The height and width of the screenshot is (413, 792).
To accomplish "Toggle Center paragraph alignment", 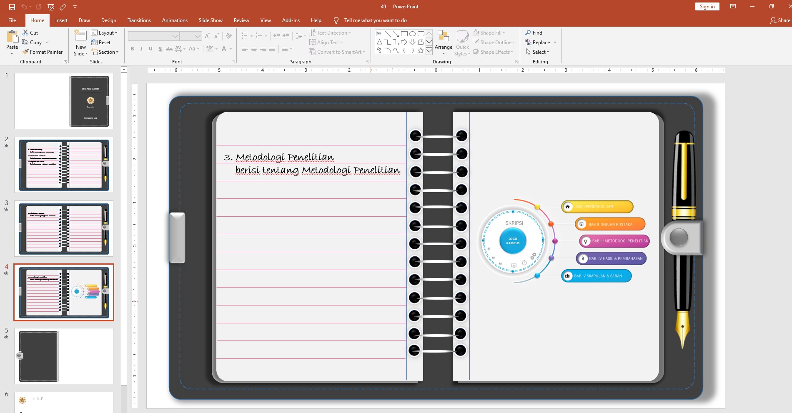I will pyautogui.click(x=254, y=49).
